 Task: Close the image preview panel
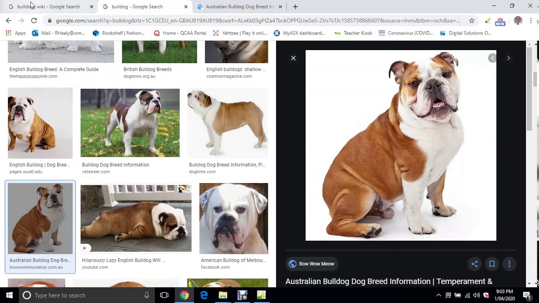coord(294,58)
